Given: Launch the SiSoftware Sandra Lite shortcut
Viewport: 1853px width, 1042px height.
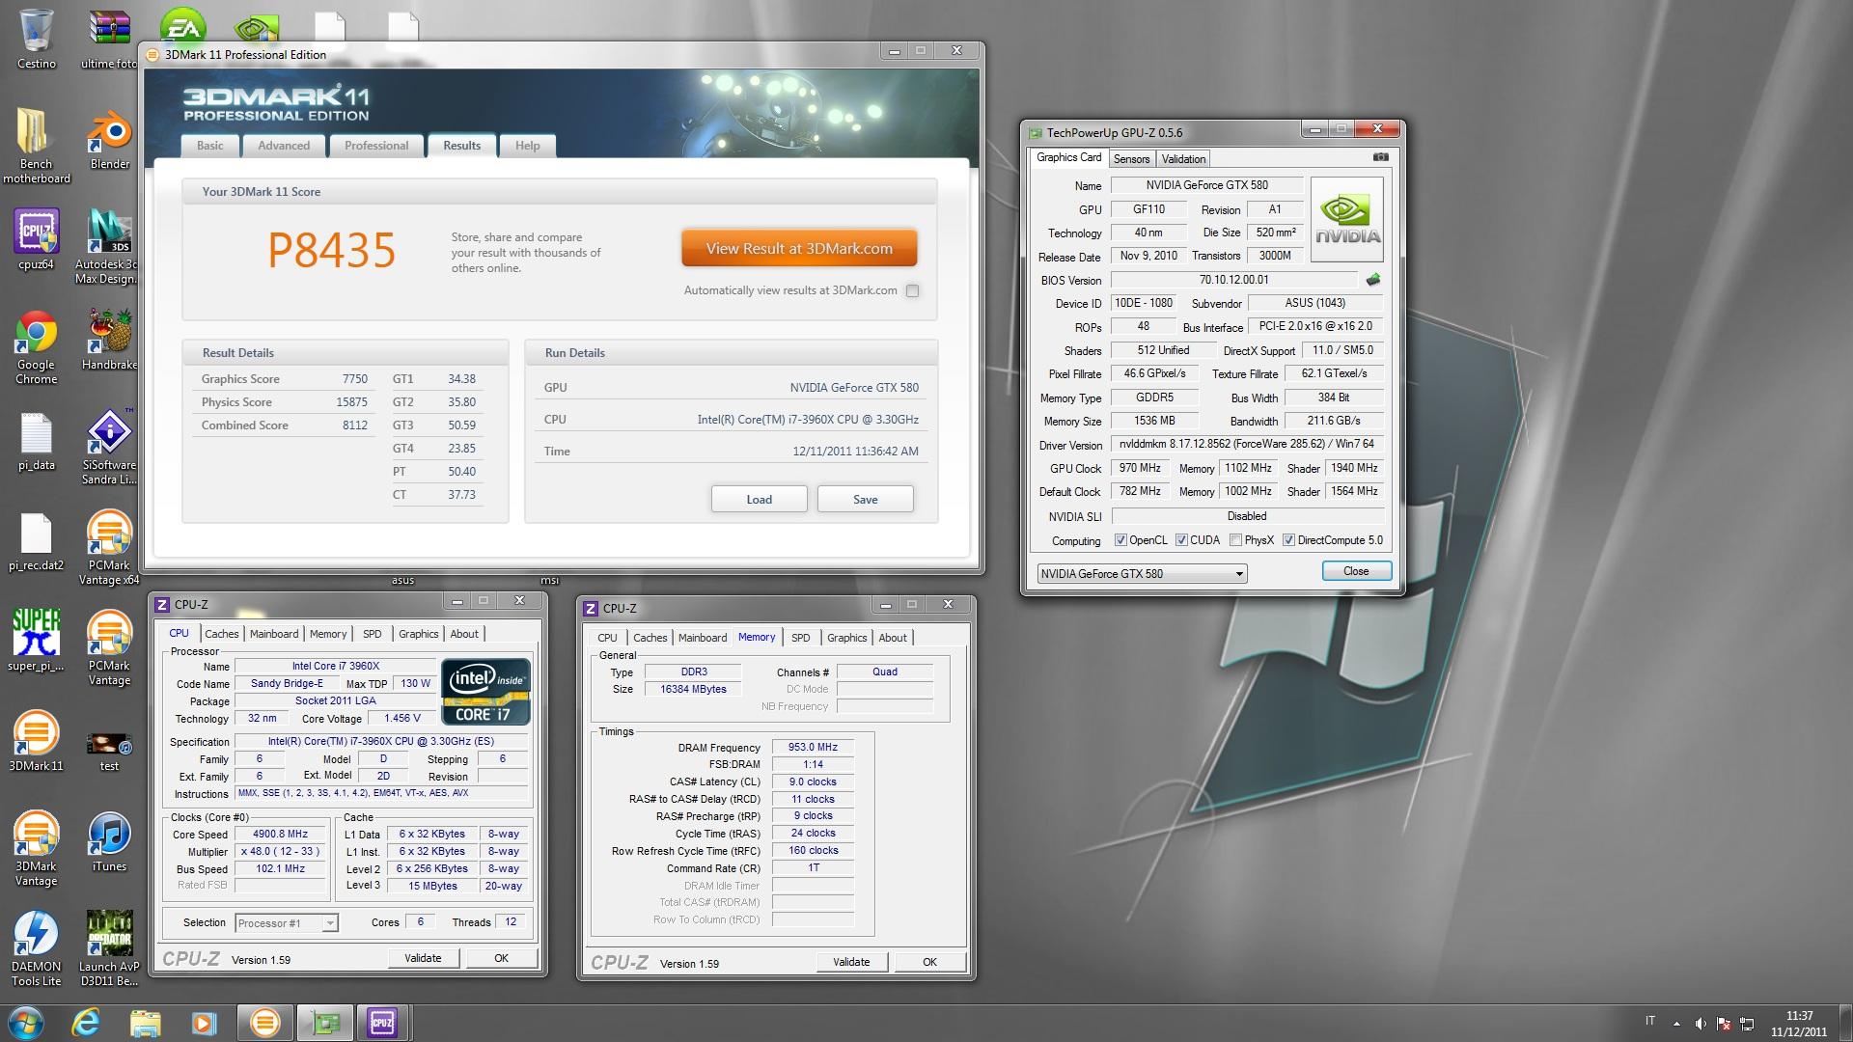Looking at the screenshot, I should (x=109, y=448).
